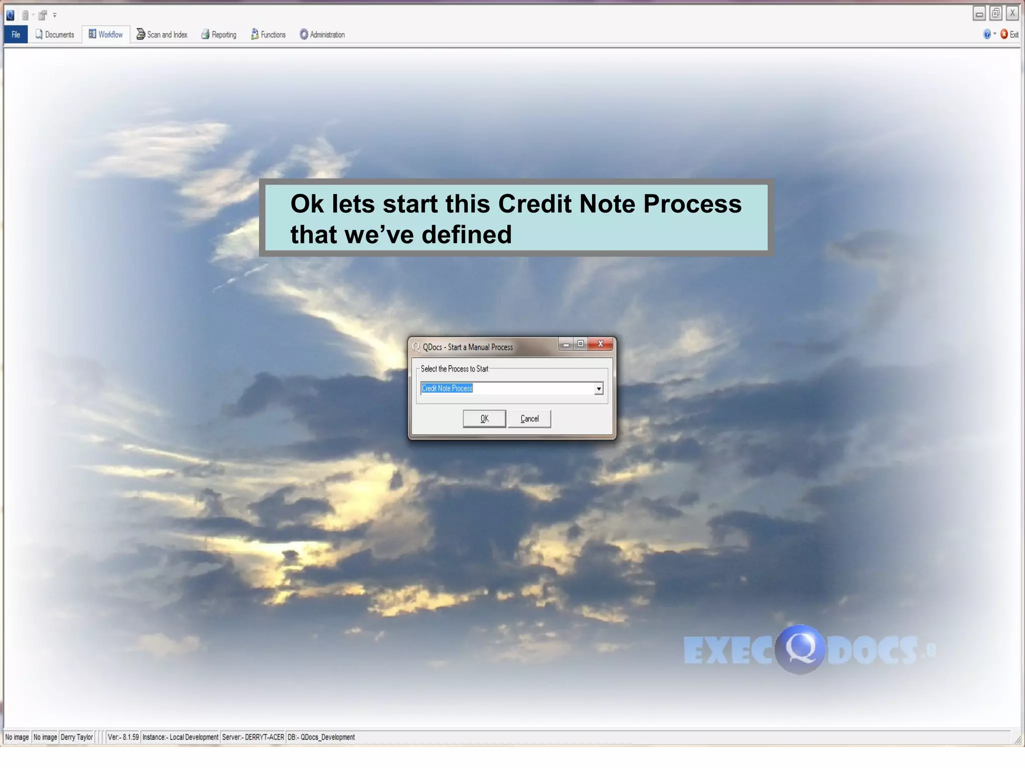Viewport: 1025px width, 768px height.
Task: Click DB:- QDocs_Development status entry
Action: 321,737
